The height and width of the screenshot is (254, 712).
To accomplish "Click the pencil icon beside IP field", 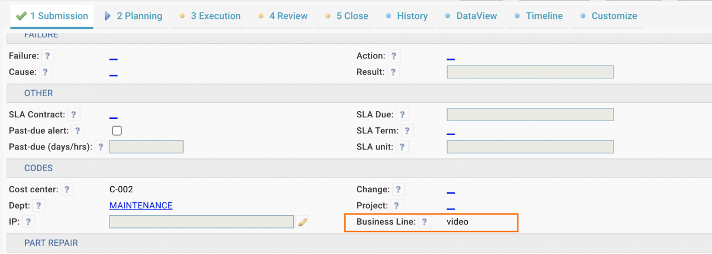I will point(302,222).
